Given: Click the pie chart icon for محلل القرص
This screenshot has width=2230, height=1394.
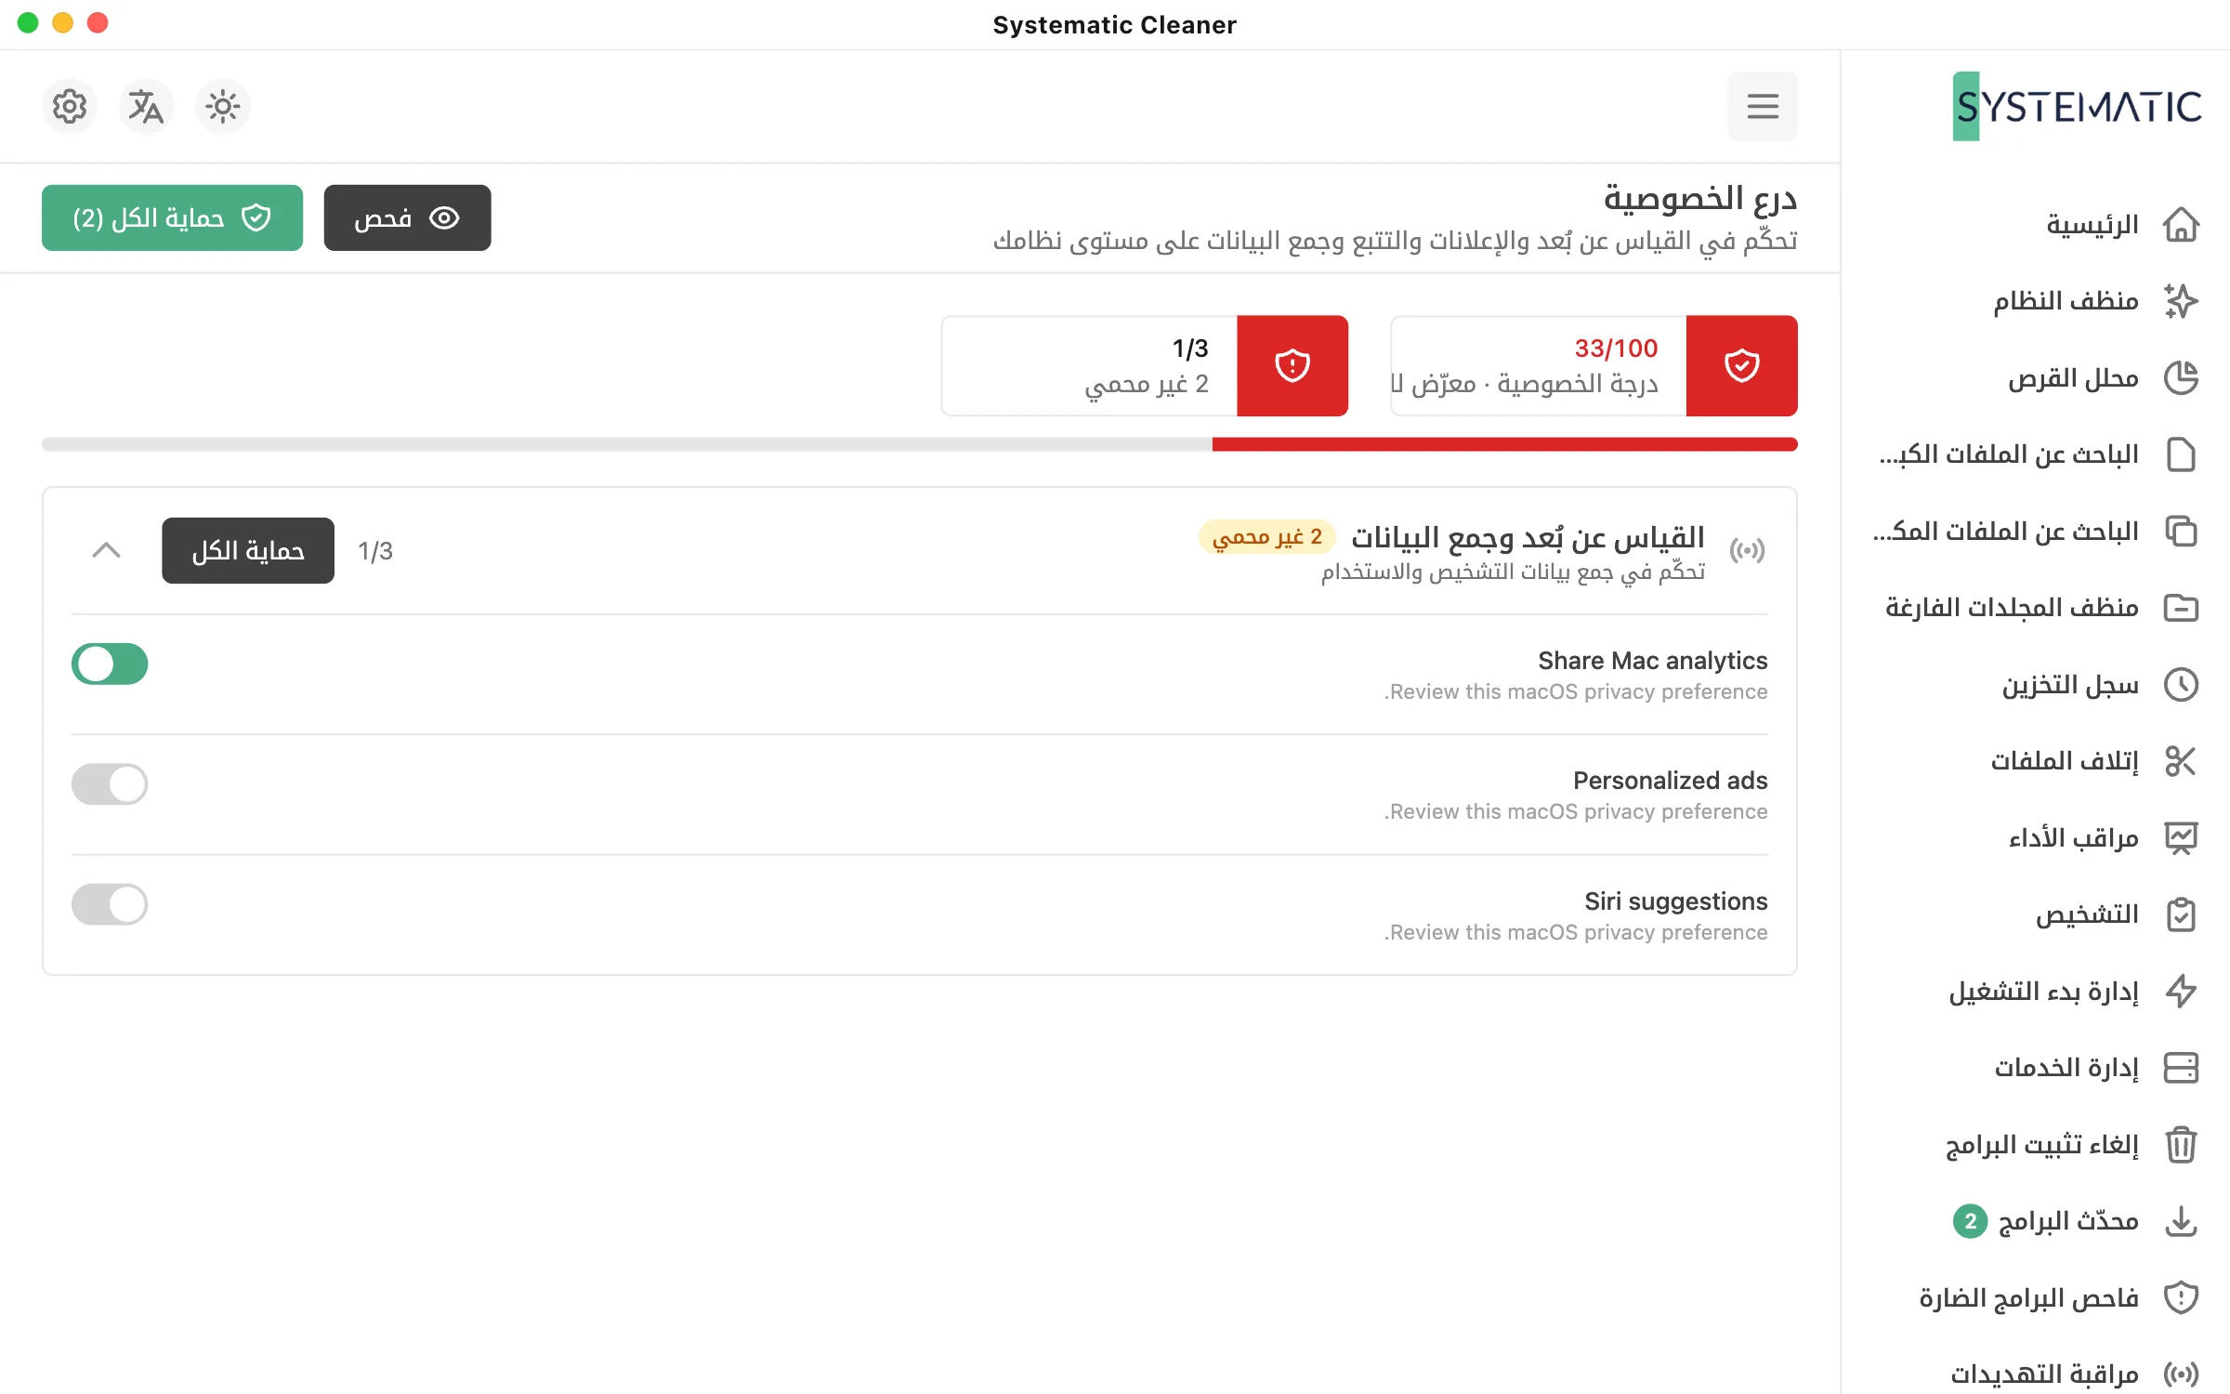Looking at the screenshot, I should click(2181, 378).
